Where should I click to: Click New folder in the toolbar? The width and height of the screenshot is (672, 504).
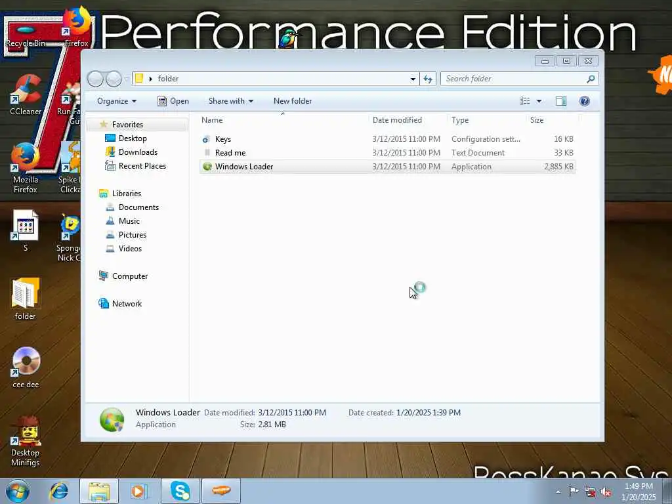tap(293, 101)
